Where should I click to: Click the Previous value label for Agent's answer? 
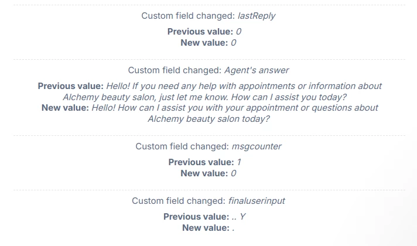(x=71, y=86)
